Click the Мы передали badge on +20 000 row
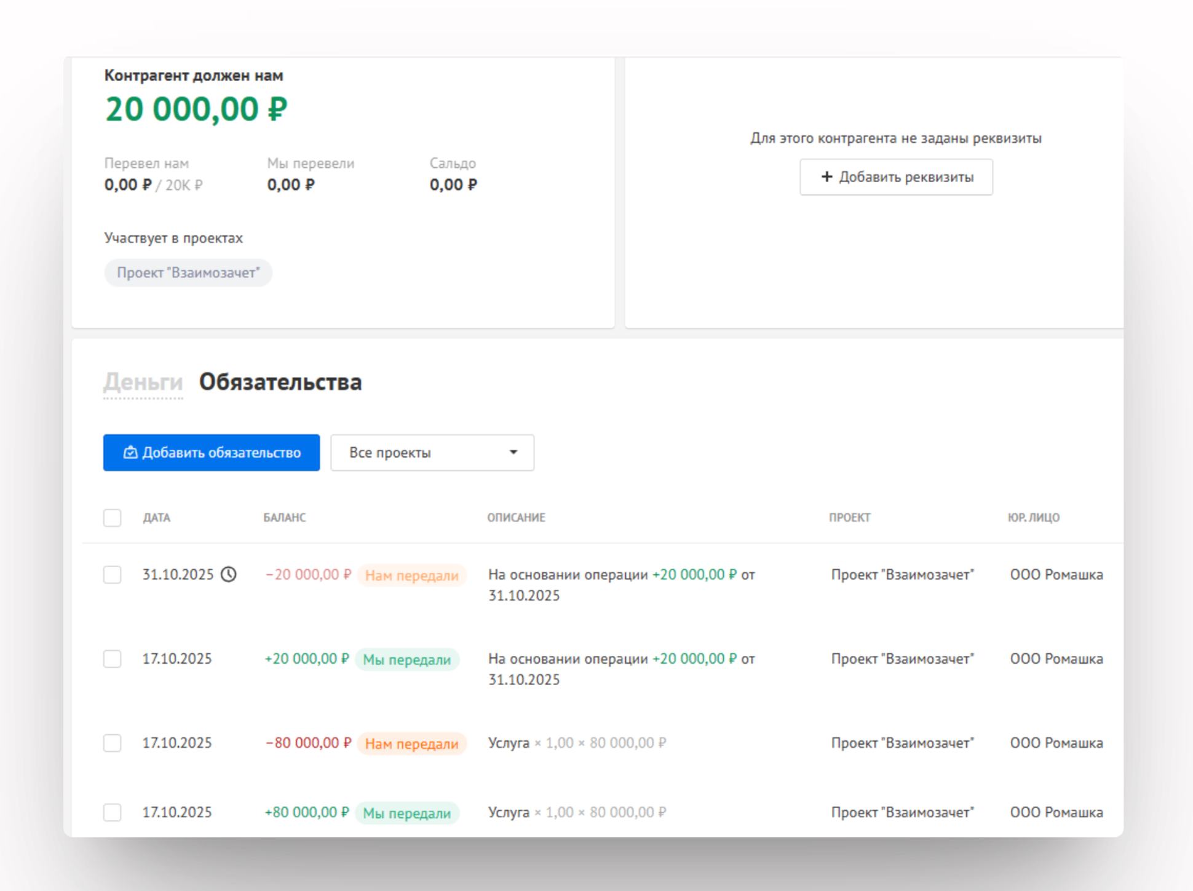This screenshot has height=891, width=1193. (x=406, y=660)
